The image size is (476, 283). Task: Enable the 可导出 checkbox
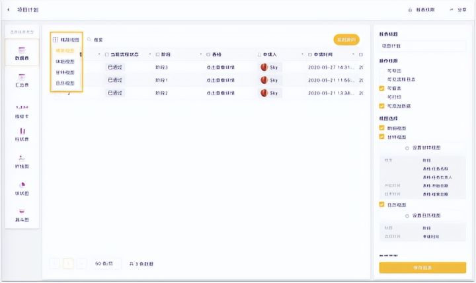381,69
